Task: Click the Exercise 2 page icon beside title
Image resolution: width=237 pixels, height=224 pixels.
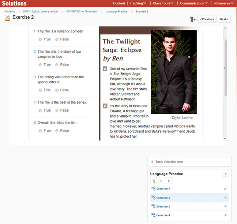Action: pos(7,18)
